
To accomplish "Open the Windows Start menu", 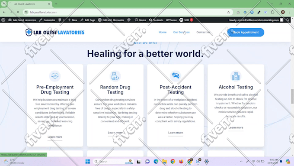I will click(88, 161).
